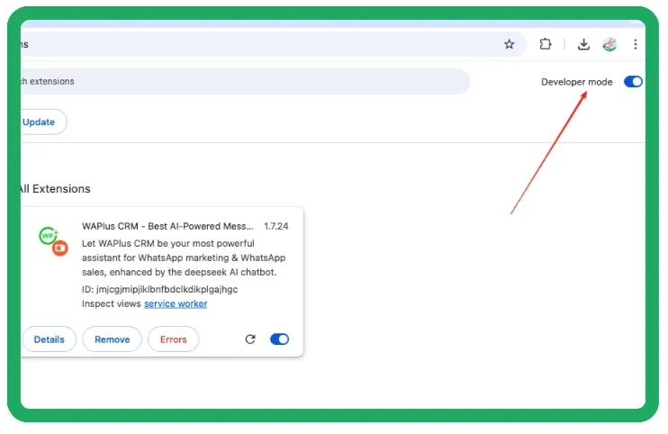Screen dimensions: 668x434
Task: Click the Developer mode label
Action: point(576,82)
